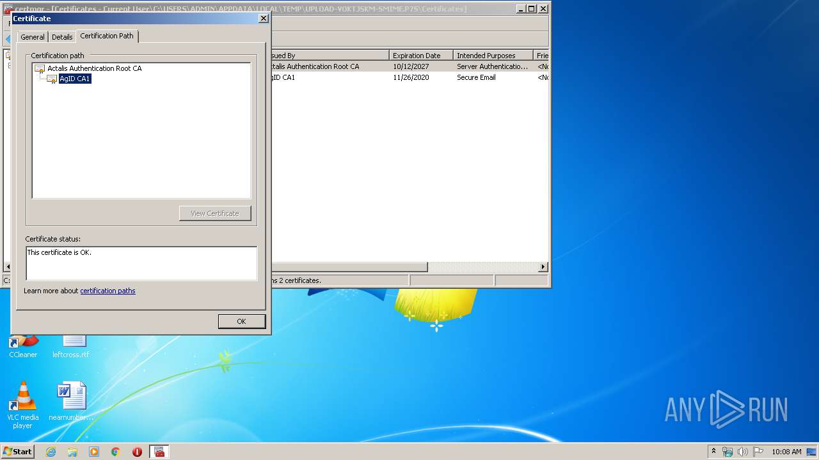
Task: Open Windows Explorer folder icon in taskbar
Action: click(x=72, y=452)
